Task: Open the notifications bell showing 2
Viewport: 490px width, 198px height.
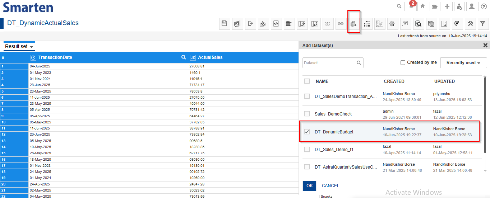Action: [411, 6]
